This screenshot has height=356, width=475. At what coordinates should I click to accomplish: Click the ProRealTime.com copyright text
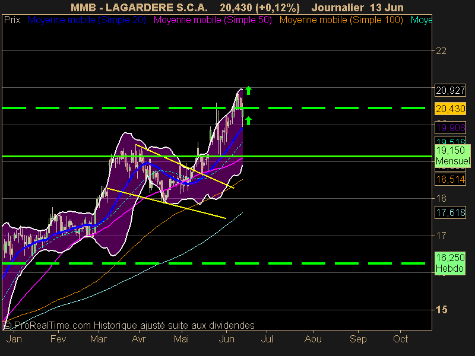(x=129, y=325)
